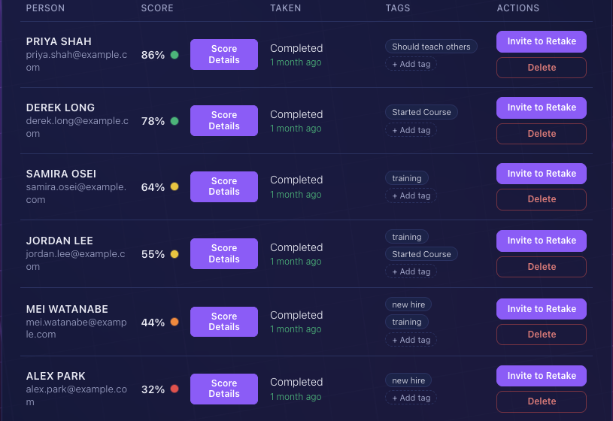Click the email samira.osei@example.com
This screenshot has width=613, height=421.
click(76, 193)
